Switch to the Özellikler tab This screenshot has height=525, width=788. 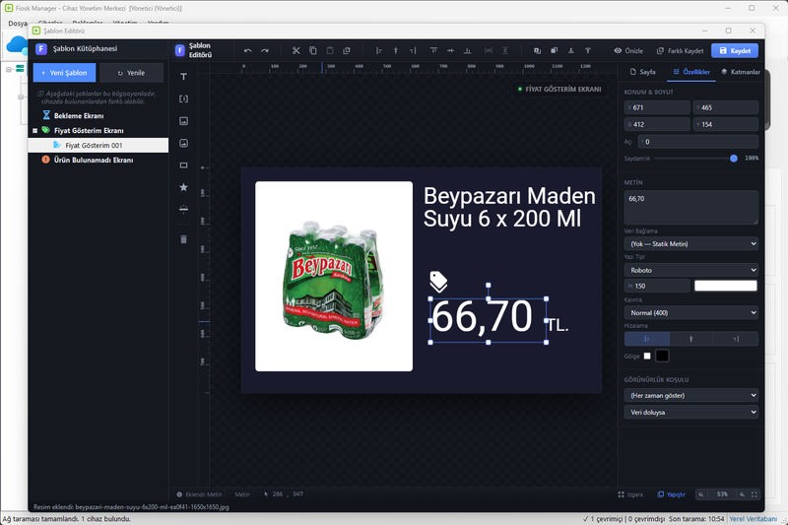tap(691, 72)
